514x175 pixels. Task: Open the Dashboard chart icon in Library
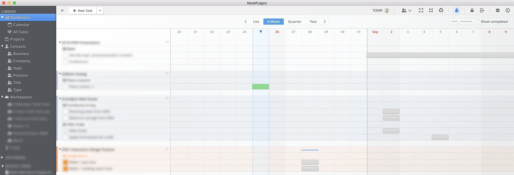7,17
